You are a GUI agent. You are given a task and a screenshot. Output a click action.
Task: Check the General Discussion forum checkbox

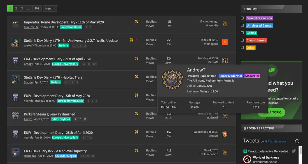pos(242,18)
